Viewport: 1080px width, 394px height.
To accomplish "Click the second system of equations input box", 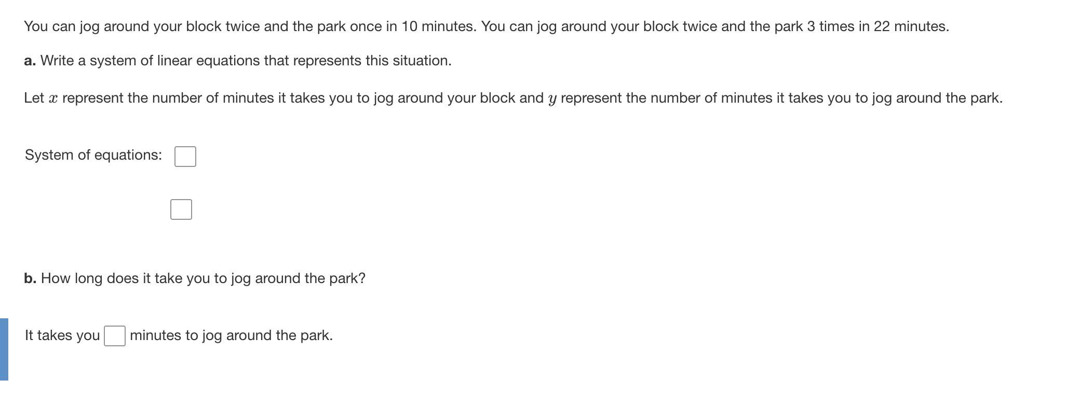I will pyautogui.click(x=181, y=209).
